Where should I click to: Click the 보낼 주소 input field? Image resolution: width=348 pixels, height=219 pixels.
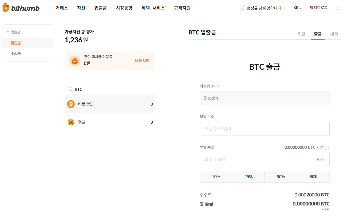coord(264,129)
